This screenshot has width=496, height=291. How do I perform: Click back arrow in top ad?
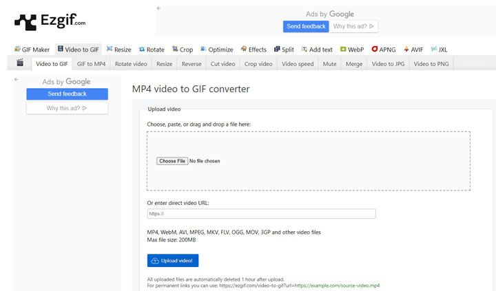point(159,8)
